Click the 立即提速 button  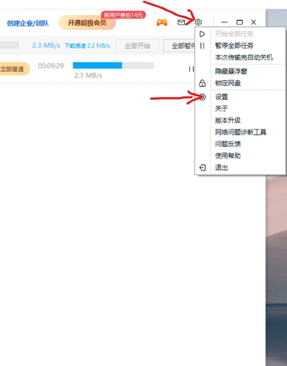13,69
